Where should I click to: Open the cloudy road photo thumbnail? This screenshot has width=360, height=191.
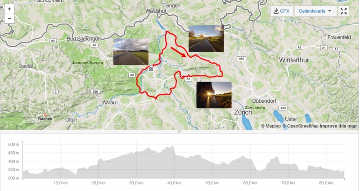pyautogui.click(x=131, y=52)
